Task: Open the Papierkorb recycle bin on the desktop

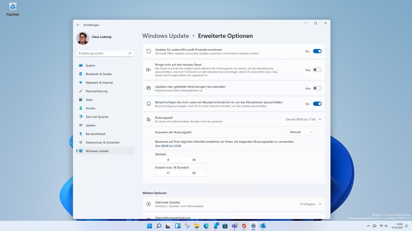Action: tap(13, 9)
